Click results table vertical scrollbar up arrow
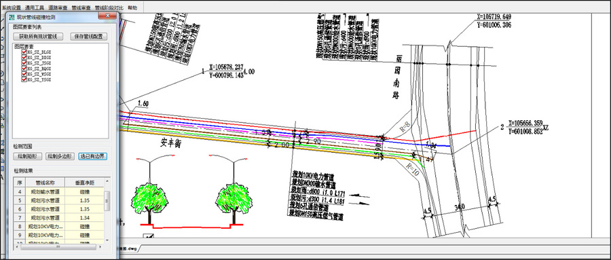Screen dimensions: 611x260 107,181
